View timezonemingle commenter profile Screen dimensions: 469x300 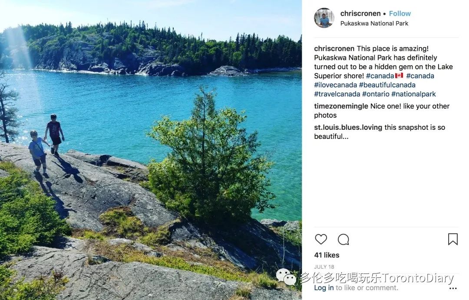[x=341, y=106]
